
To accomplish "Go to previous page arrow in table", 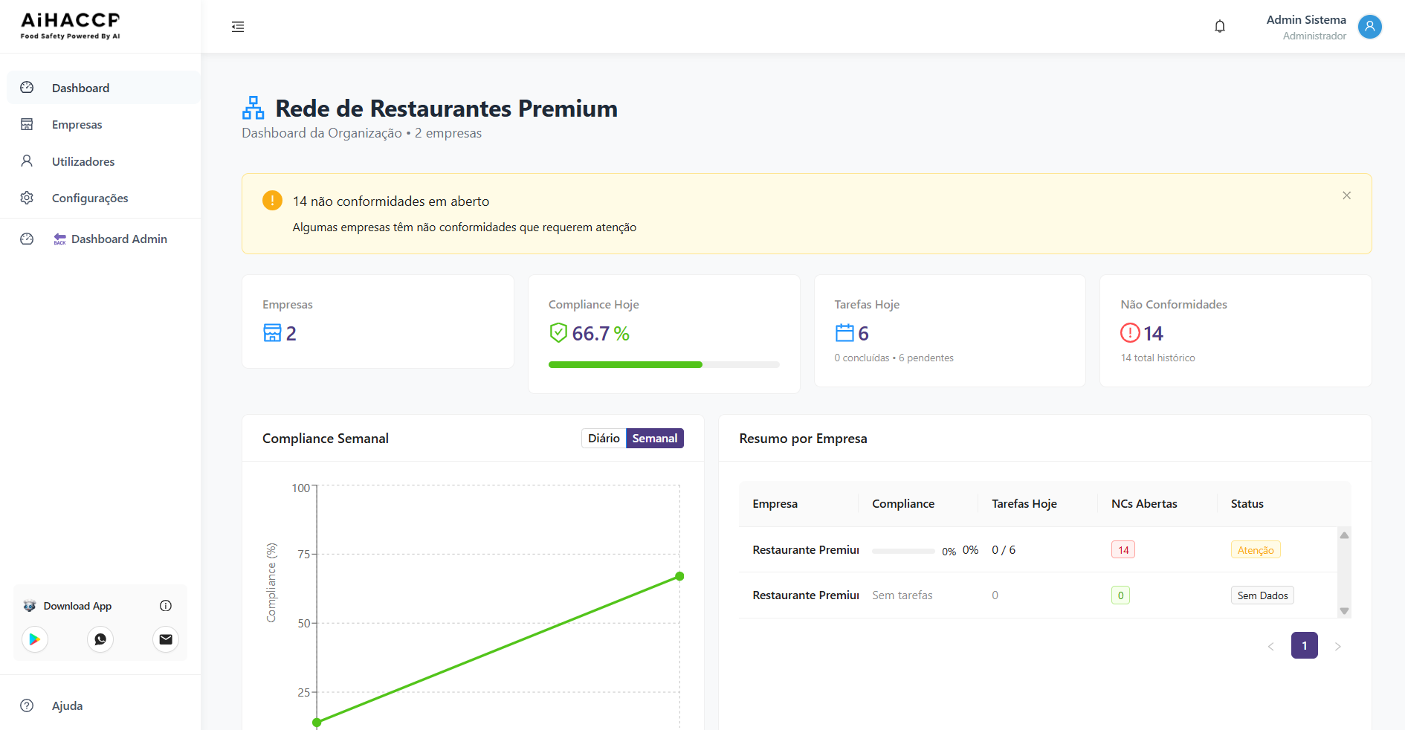I will [1270, 646].
